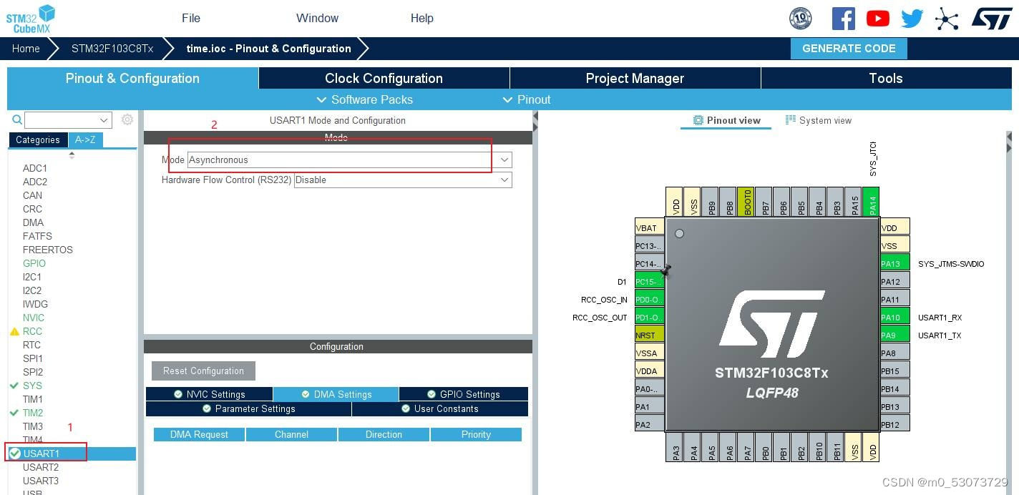This screenshot has height=495, width=1019.
Task: Select the PD0-O RCC_OSC_IN pin
Action: click(650, 299)
